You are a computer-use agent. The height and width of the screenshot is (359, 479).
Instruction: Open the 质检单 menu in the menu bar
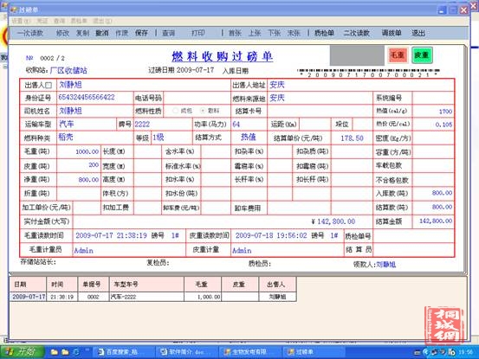79,21
